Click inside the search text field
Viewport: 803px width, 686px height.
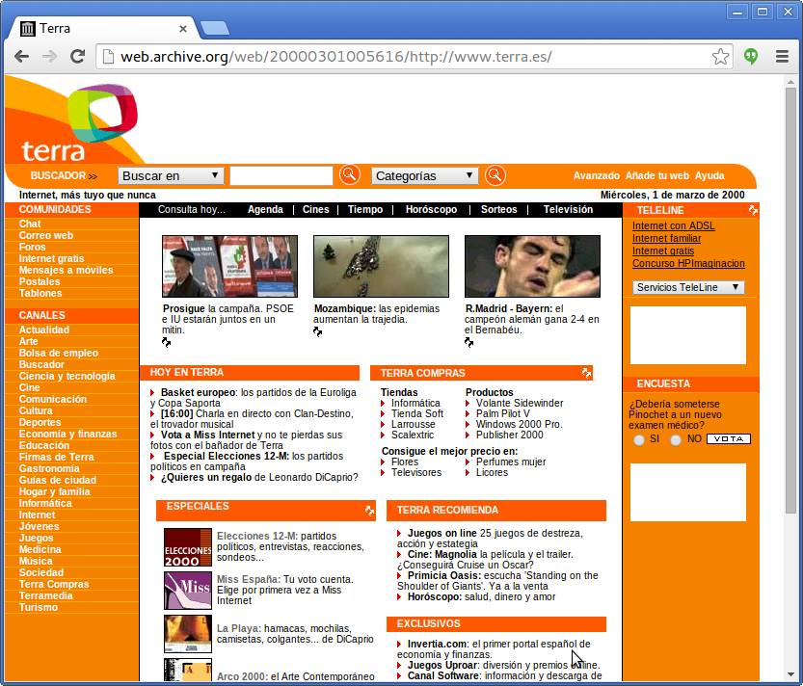tap(281, 175)
